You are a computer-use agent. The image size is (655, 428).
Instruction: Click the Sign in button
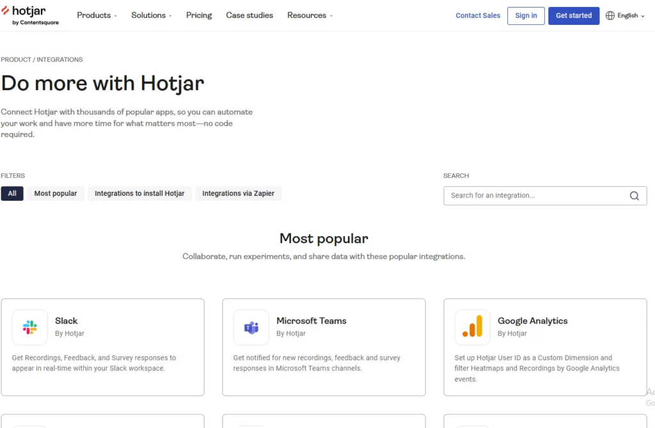[x=526, y=16]
